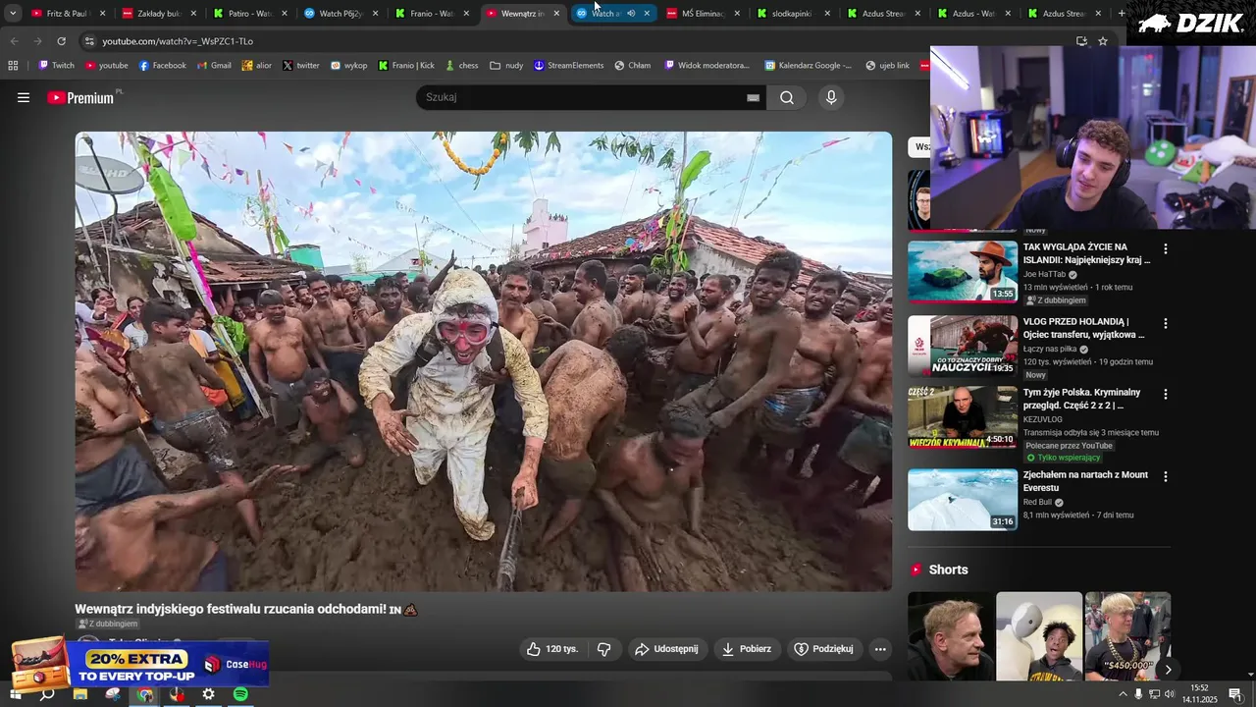
Task: Open the chess bookmark
Action: pyautogui.click(x=461, y=66)
